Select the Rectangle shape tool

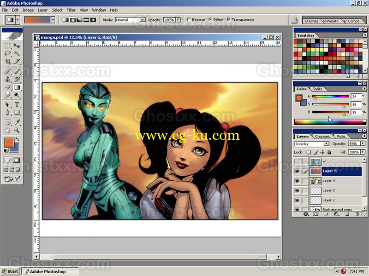pos(17,113)
